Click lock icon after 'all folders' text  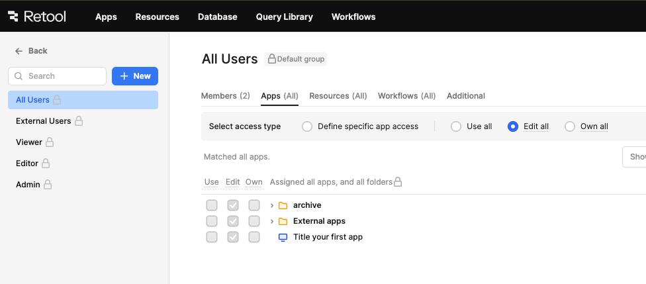[398, 182]
